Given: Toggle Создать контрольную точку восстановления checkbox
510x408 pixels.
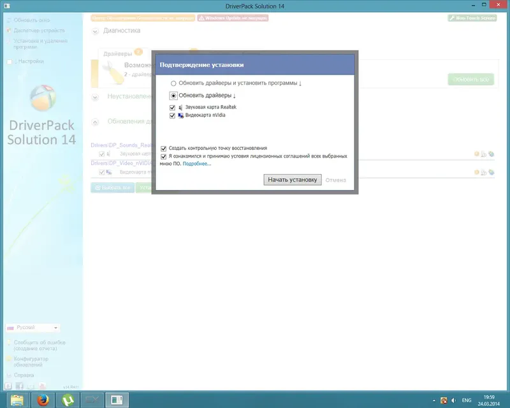Looking at the screenshot, I should tap(164, 149).
